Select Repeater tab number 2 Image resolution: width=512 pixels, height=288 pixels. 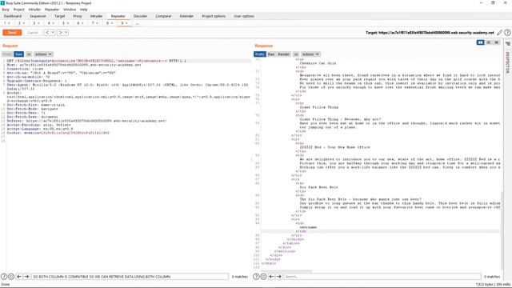(22, 23)
